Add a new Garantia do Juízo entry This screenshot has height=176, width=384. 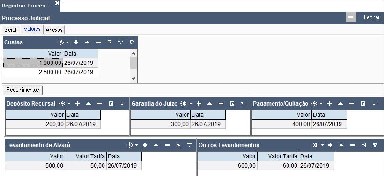click(199, 104)
